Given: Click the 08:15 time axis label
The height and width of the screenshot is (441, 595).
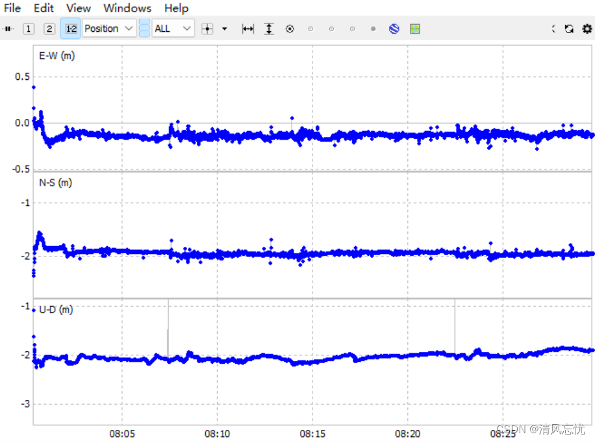Looking at the screenshot, I should pyautogui.click(x=312, y=434).
